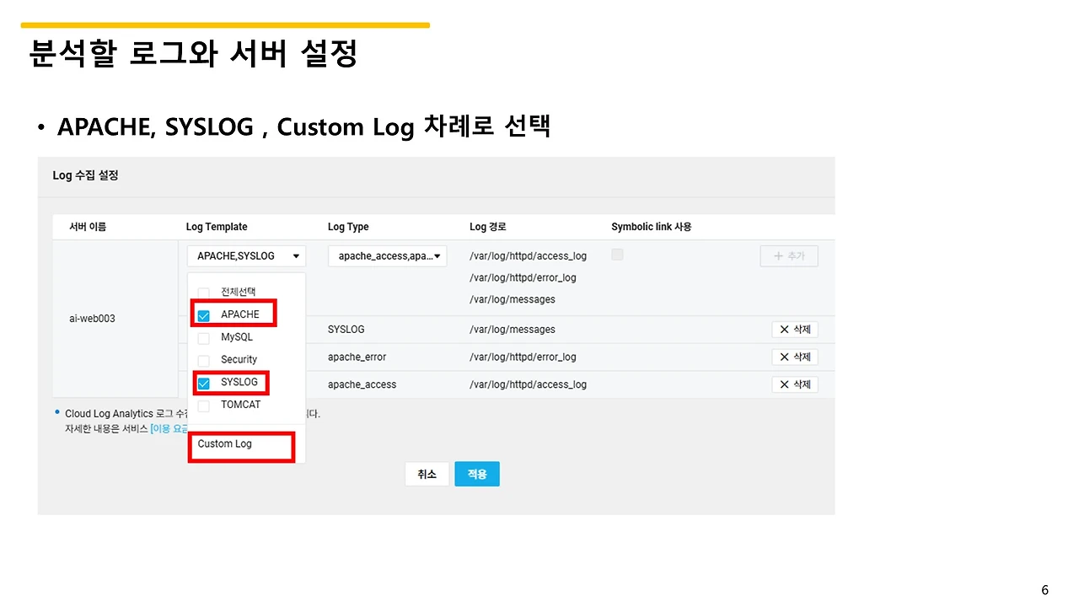
Task: Click the blue 적용 apply button
Action: (x=477, y=475)
